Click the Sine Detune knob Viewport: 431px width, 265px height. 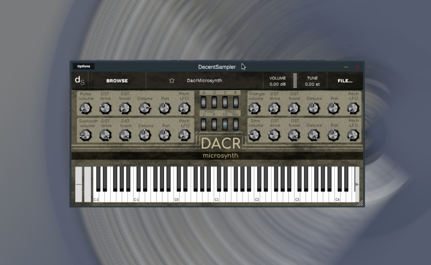coord(314,135)
